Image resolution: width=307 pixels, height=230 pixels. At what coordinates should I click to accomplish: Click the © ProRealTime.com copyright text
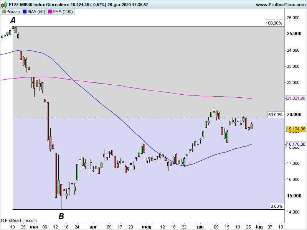(x=19, y=221)
